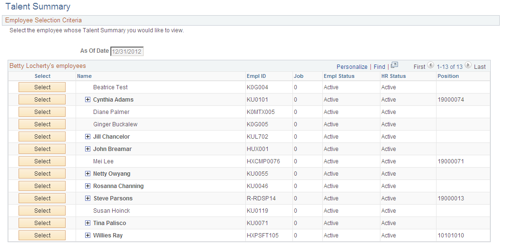Click employee ID KU0046
The height and width of the screenshot is (245, 505).
pyautogui.click(x=257, y=186)
